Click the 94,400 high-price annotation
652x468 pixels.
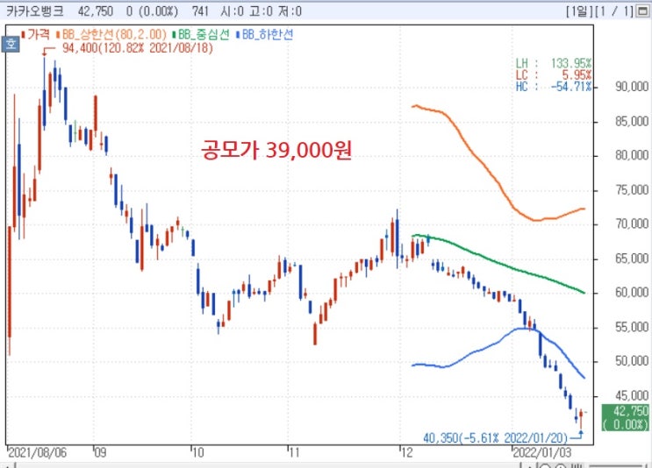point(138,48)
